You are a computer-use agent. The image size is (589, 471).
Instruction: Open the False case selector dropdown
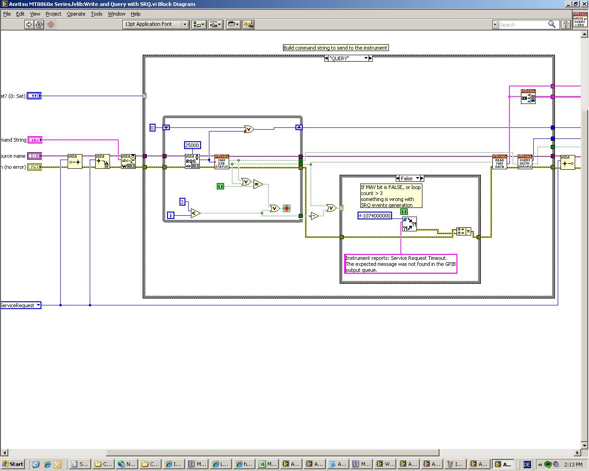pyautogui.click(x=418, y=178)
